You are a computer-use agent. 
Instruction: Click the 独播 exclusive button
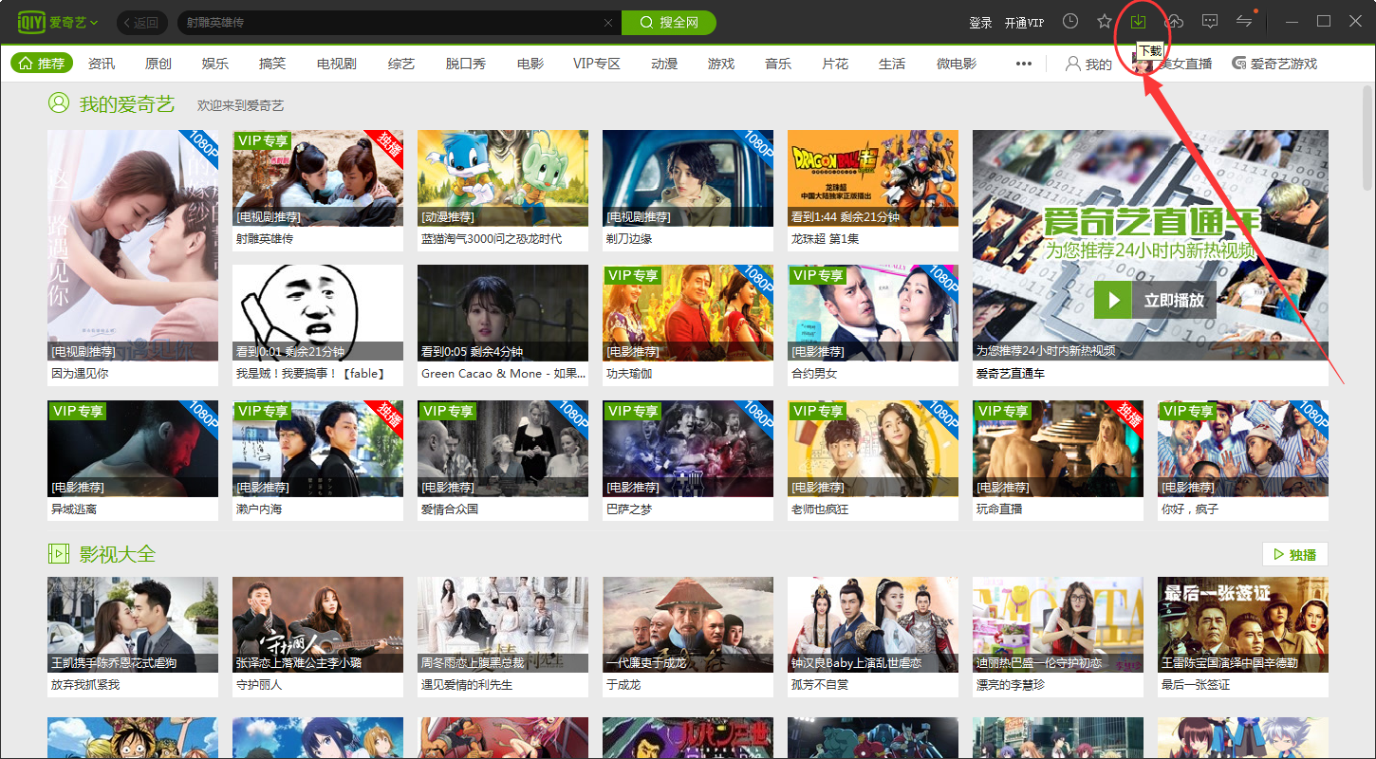click(x=1295, y=554)
